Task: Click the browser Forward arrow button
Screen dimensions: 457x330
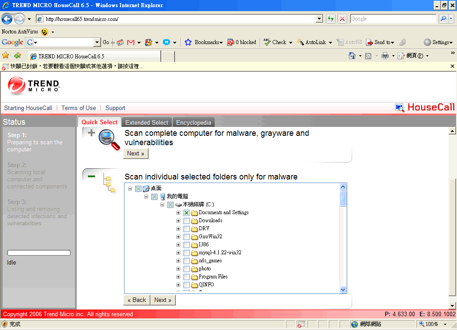Action: (x=19, y=19)
